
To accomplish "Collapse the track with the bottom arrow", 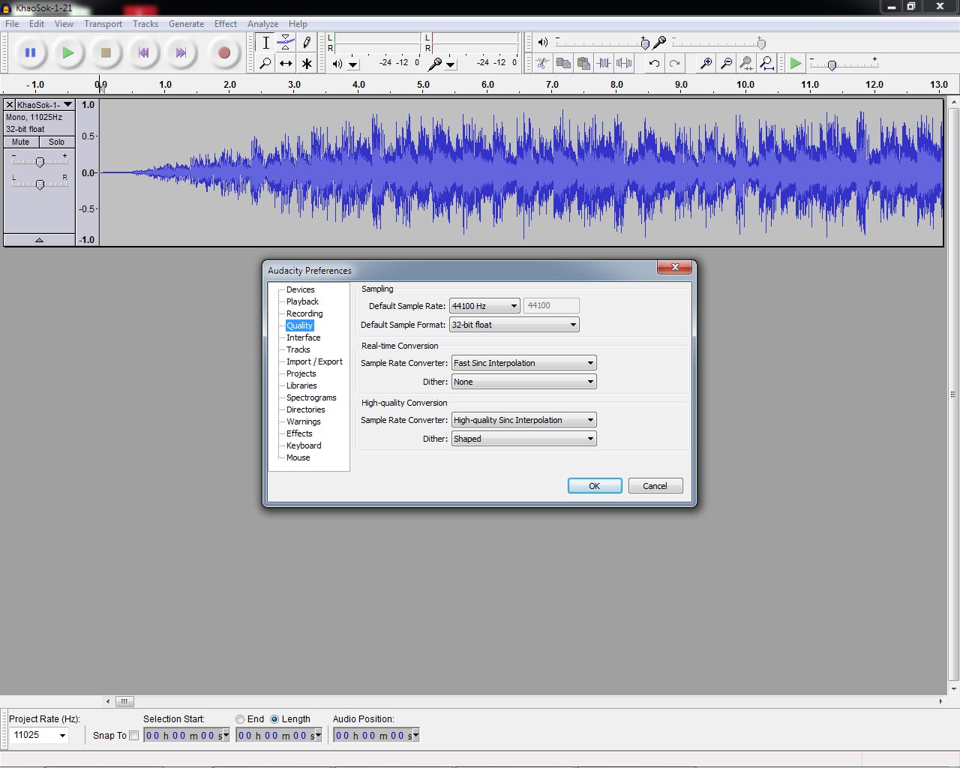I will tap(39, 240).
